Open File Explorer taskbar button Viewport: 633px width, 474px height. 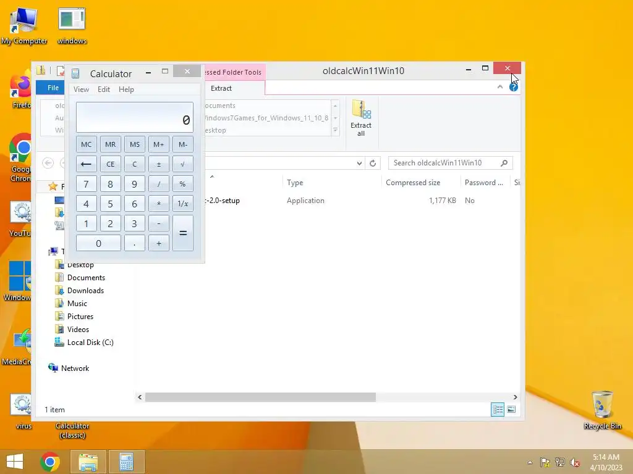[88, 462]
